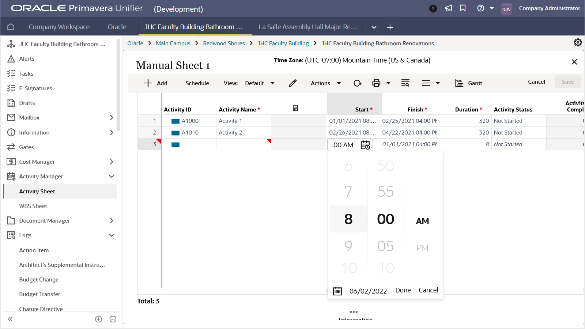Open the announcements megaphone icon
The width and height of the screenshot is (585, 329).
[448, 8]
